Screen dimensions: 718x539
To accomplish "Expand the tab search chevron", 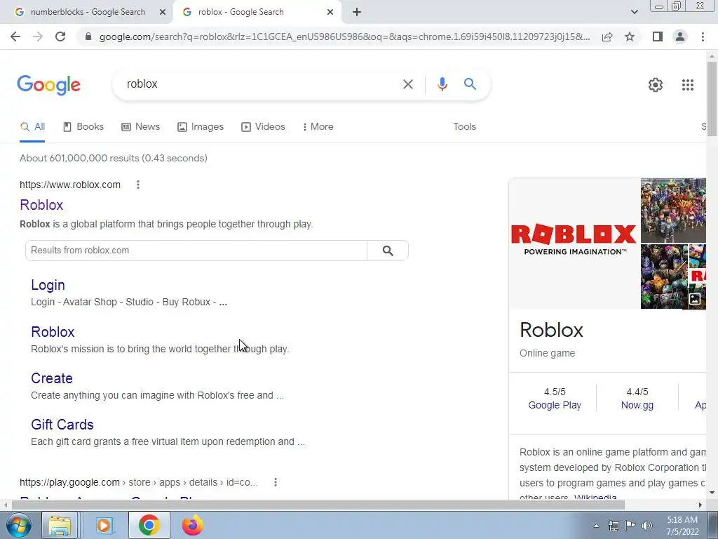I will coord(634,13).
